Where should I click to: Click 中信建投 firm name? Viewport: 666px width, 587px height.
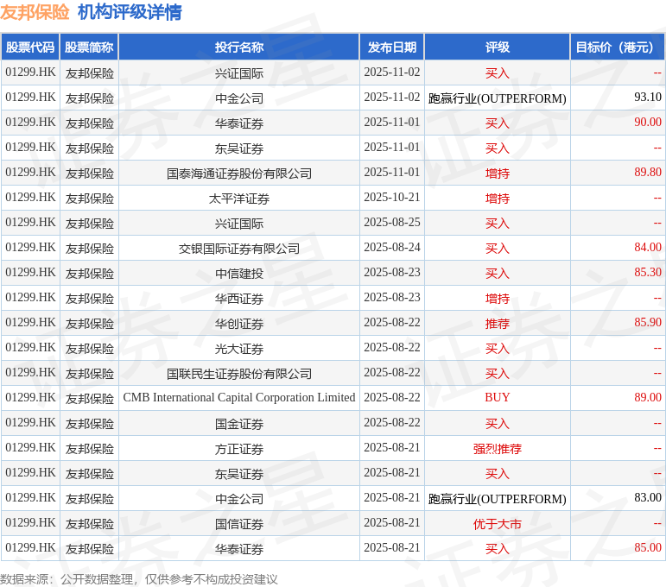tap(239, 274)
